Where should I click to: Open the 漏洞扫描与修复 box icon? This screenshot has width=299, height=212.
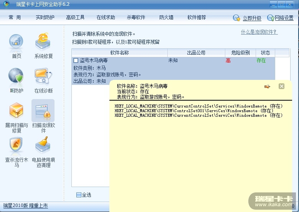[17, 111]
